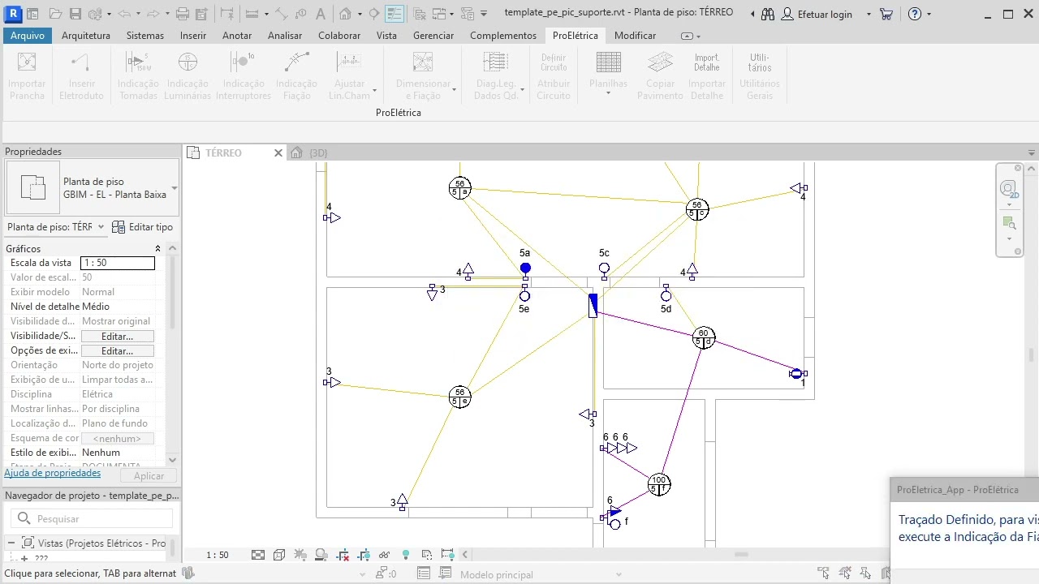
Task: Open the Efetuar login dropdown arrow
Action: pyautogui.click(x=869, y=14)
